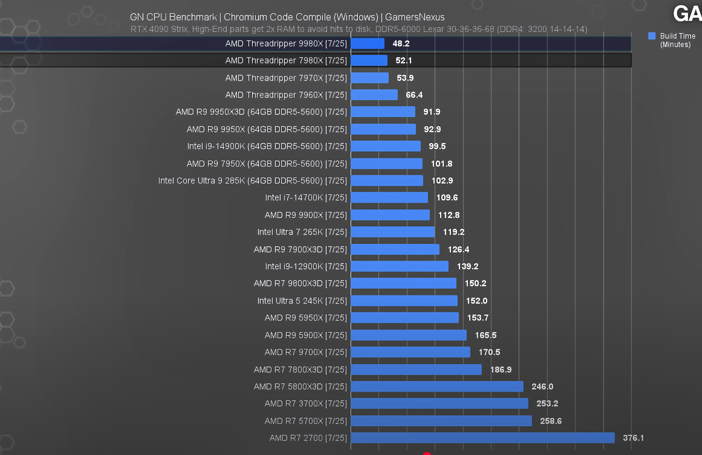702x455 pixels.
Task: Click the 'AMD R7 9700X [7/25]' label
Action: (x=306, y=352)
